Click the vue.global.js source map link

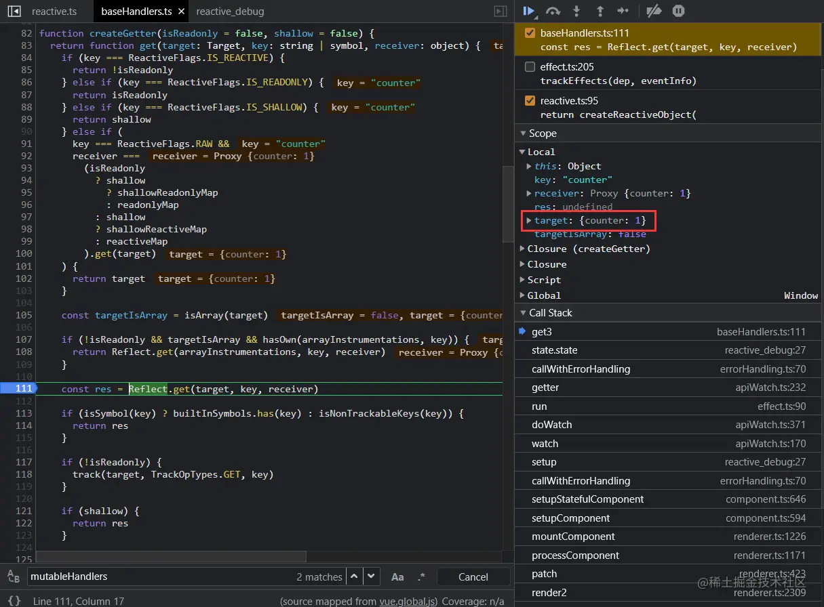pos(407,600)
